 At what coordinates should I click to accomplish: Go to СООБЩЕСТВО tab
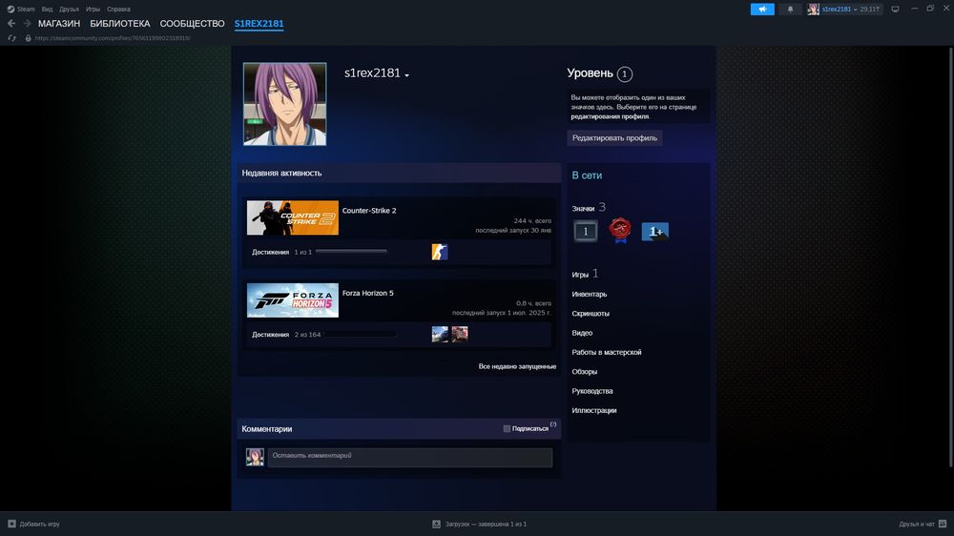pyautogui.click(x=193, y=23)
